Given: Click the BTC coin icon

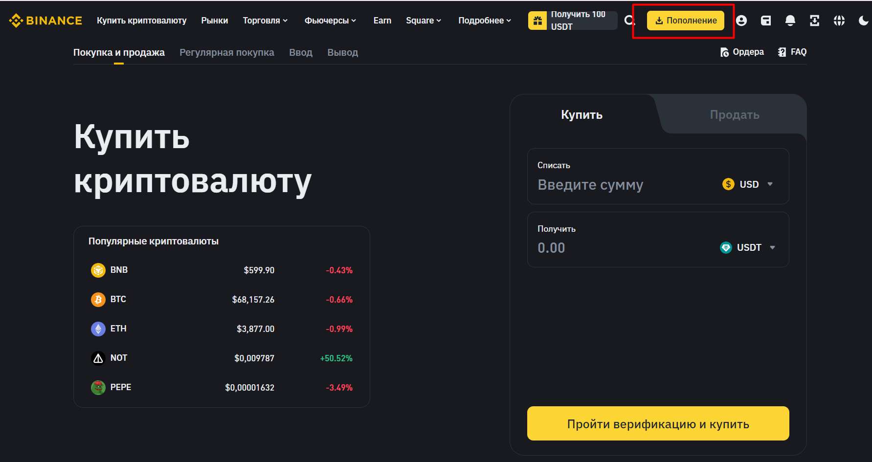Looking at the screenshot, I should (x=98, y=300).
